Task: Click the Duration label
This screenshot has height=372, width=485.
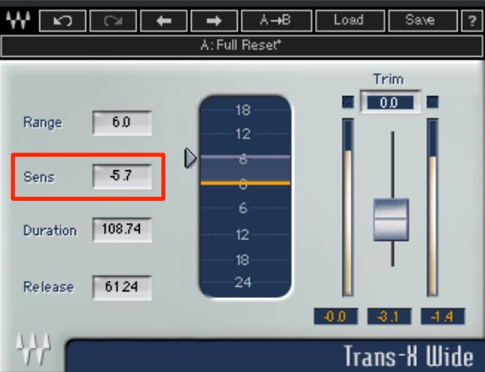Action: click(50, 231)
